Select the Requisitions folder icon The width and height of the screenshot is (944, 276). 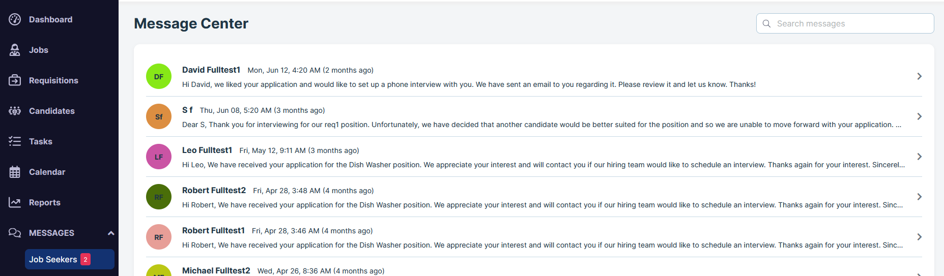tap(15, 80)
